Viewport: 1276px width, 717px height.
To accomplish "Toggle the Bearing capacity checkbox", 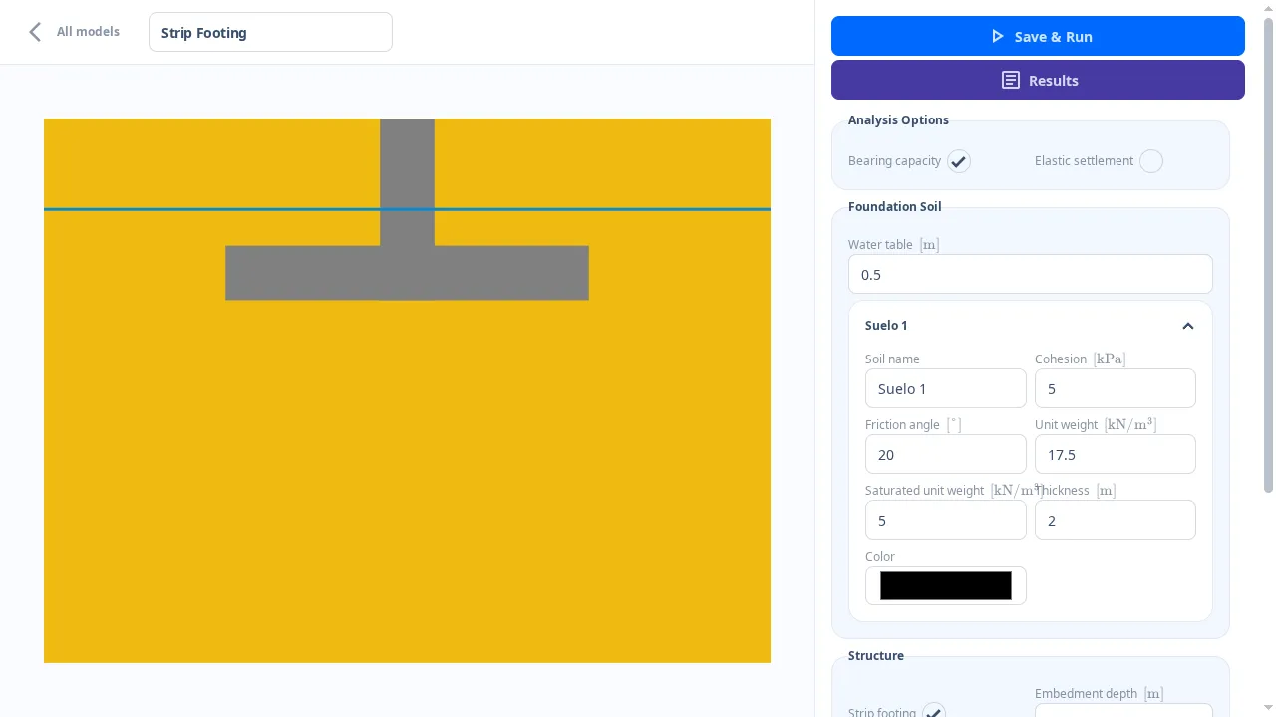I will pyautogui.click(x=959, y=161).
